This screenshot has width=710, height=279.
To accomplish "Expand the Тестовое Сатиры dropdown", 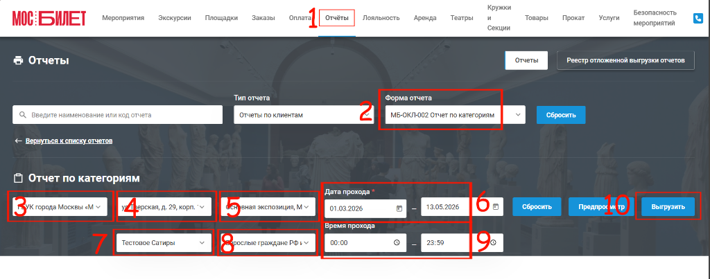I will (x=164, y=243).
